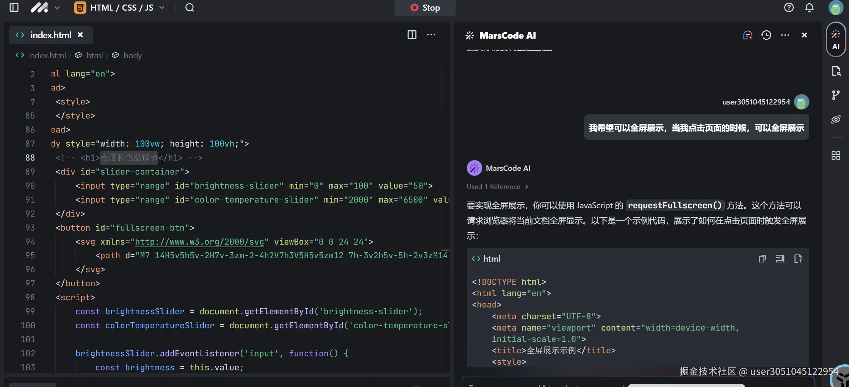Open the source control branch icon
849x387 pixels.
pyautogui.click(x=836, y=95)
